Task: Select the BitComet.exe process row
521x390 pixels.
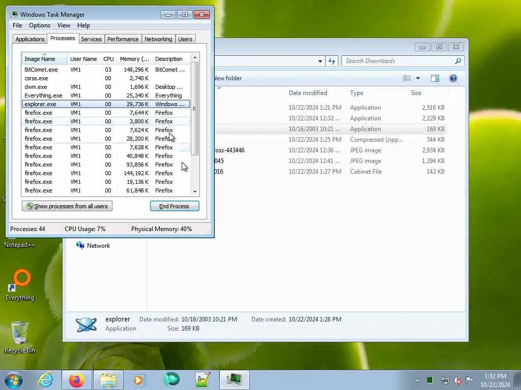Action: [106, 70]
